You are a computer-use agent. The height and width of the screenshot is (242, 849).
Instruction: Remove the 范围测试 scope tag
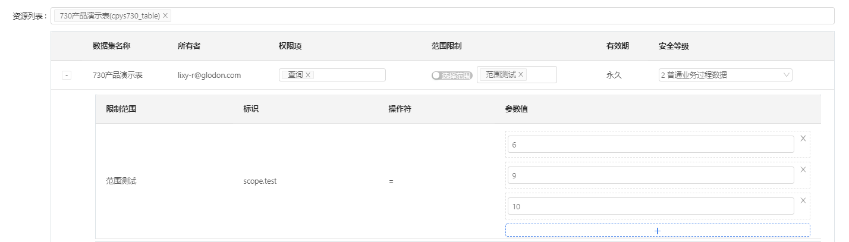521,75
